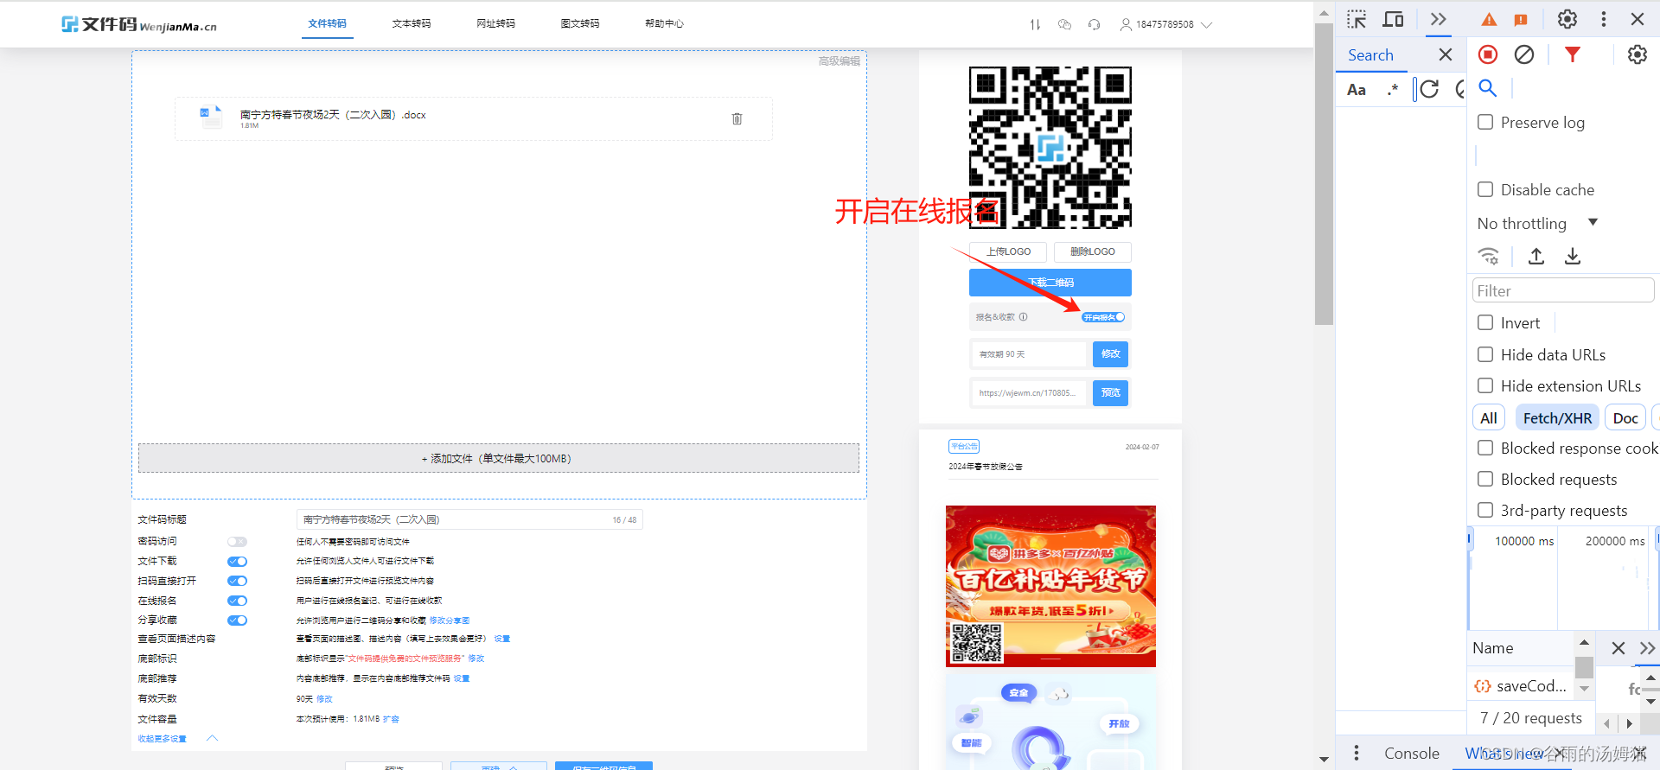Open the 图文转码 tab
Screen dimensions: 1660x770
pos(580,23)
